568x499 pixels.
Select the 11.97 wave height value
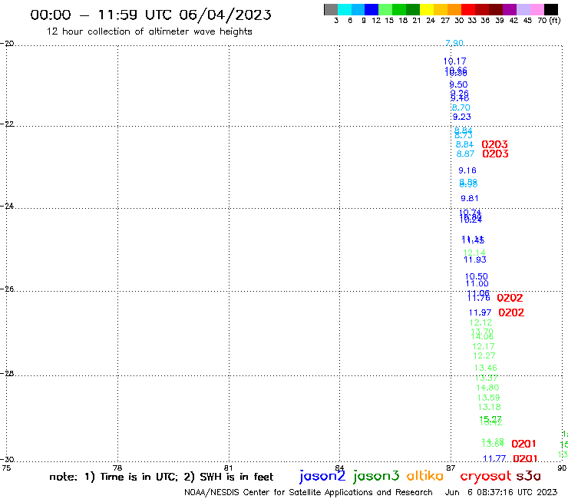click(480, 312)
